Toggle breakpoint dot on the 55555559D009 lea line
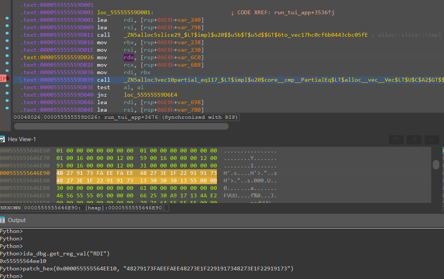The width and height of the screenshot is (444, 279). point(7,26)
